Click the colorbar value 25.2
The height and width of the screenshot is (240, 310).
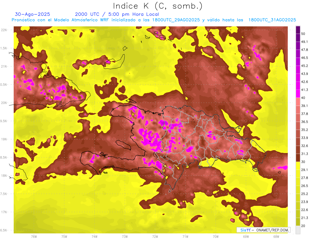(304, 194)
